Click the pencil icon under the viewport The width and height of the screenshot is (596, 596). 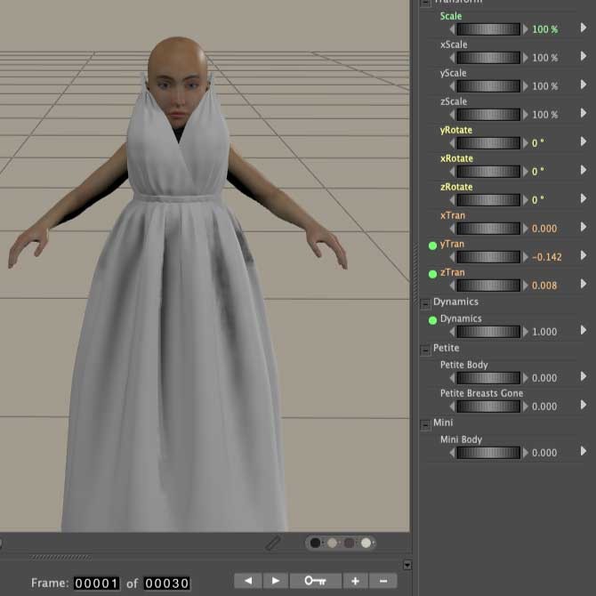point(274,542)
